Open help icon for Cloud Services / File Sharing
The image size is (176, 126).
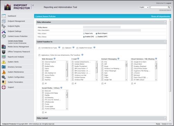[x=156, y=58]
